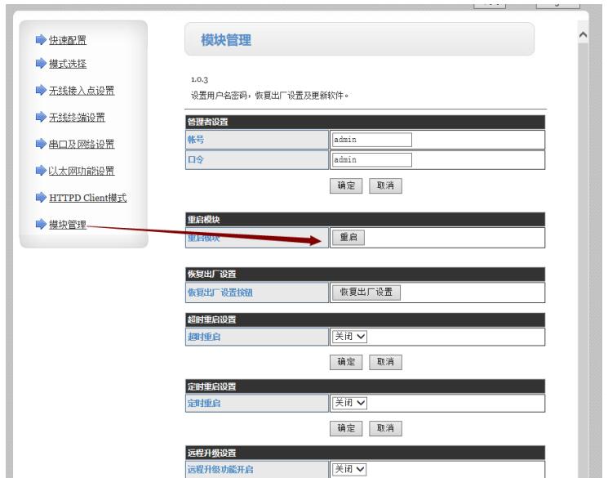Click the 帐号 input field
This screenshot has height=478, width=608.
[x=371, y=140]
